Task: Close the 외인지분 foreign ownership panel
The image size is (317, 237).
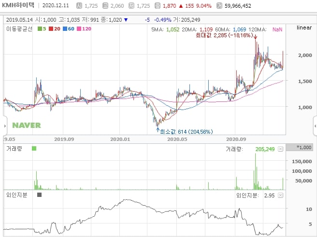Action: [280, 195]
